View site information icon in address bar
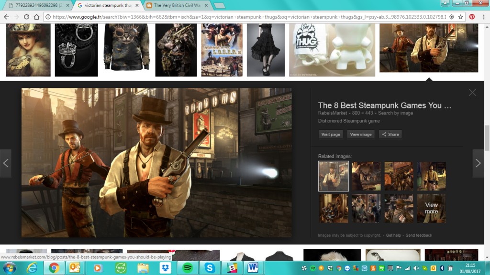490x275 pixels. point(48,17)
